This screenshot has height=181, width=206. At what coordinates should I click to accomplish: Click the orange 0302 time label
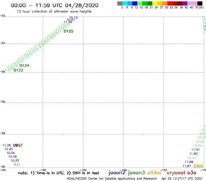point(198,166)
